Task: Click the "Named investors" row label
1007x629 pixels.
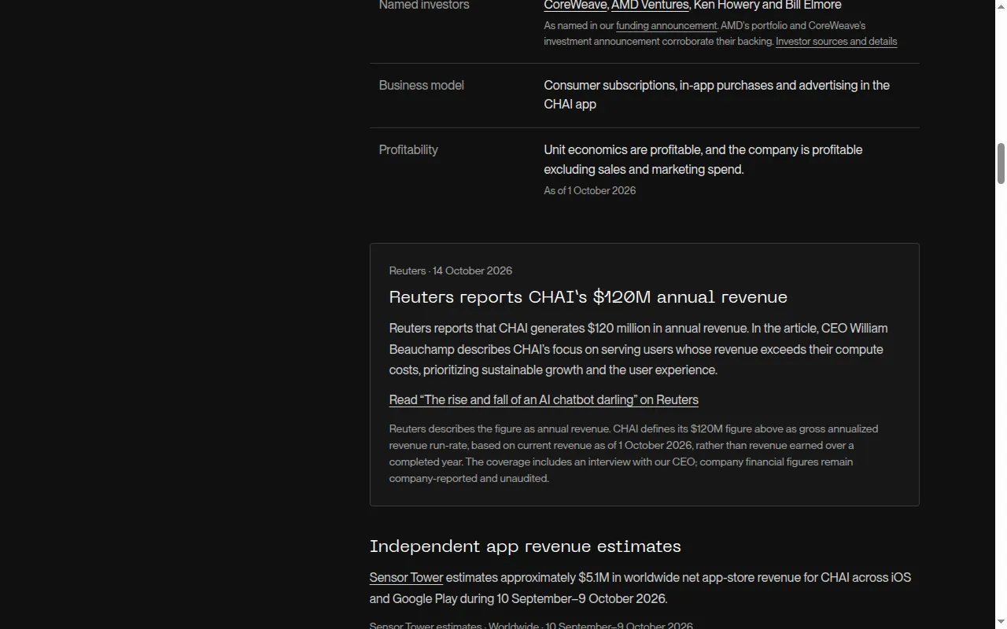Action: coord(423,6)
